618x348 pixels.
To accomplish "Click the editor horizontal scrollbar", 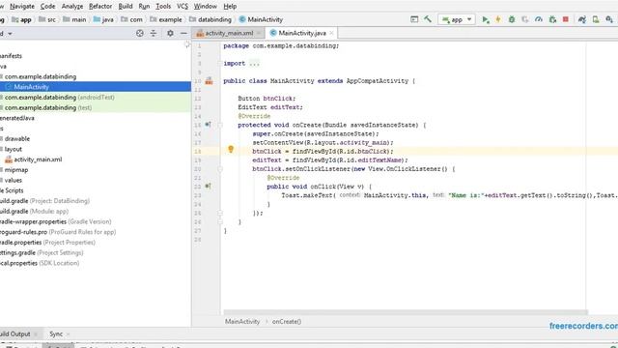I will (406, 312).
